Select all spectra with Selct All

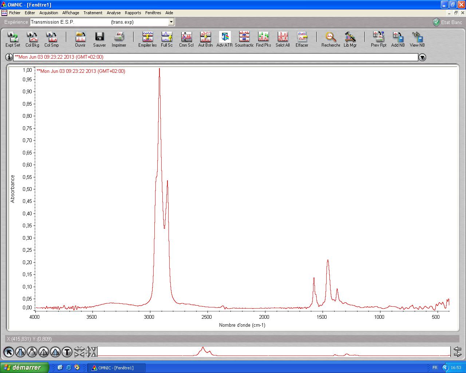point(283,39)
